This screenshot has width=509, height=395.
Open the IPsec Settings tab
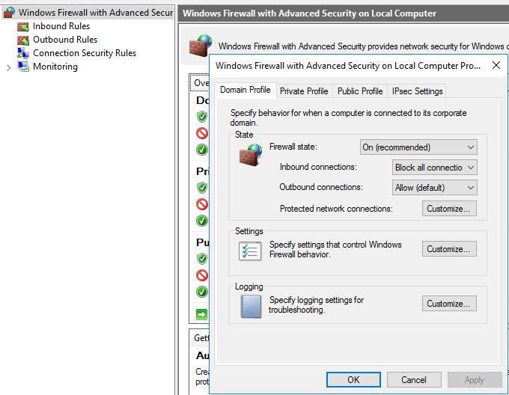point(417,91)
